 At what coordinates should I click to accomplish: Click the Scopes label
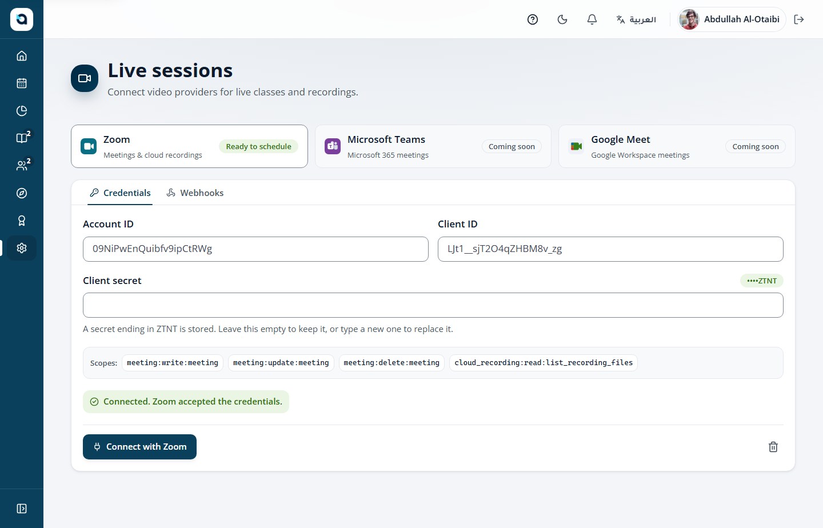click(x=103, y=363)
